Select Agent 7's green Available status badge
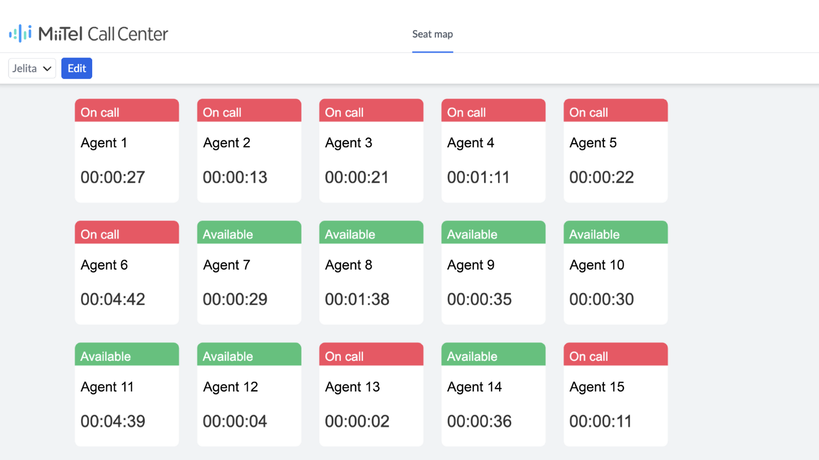 point(249,233)
